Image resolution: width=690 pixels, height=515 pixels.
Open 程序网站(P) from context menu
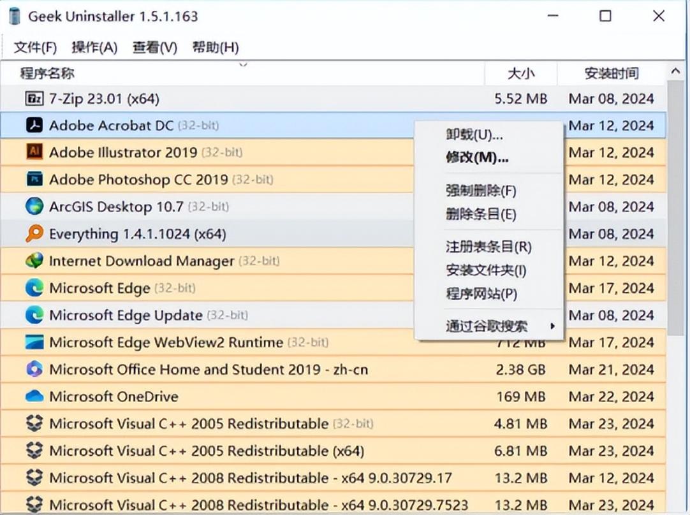pyautogui.click(x=481, y=293)
